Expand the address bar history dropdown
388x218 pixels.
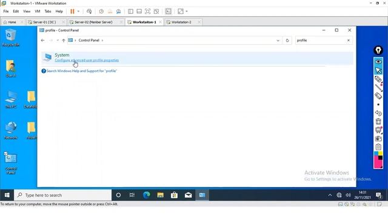278,41
